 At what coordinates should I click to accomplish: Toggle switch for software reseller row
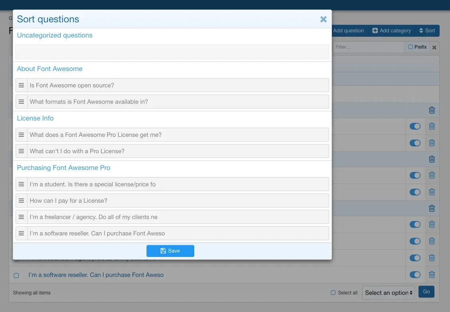click(x=415, y=274)
